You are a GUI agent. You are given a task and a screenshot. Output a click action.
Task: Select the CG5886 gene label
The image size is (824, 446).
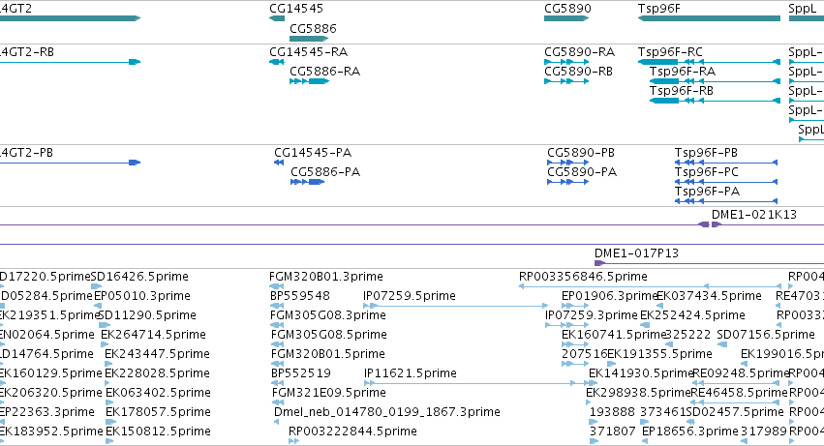click(313, 29)
